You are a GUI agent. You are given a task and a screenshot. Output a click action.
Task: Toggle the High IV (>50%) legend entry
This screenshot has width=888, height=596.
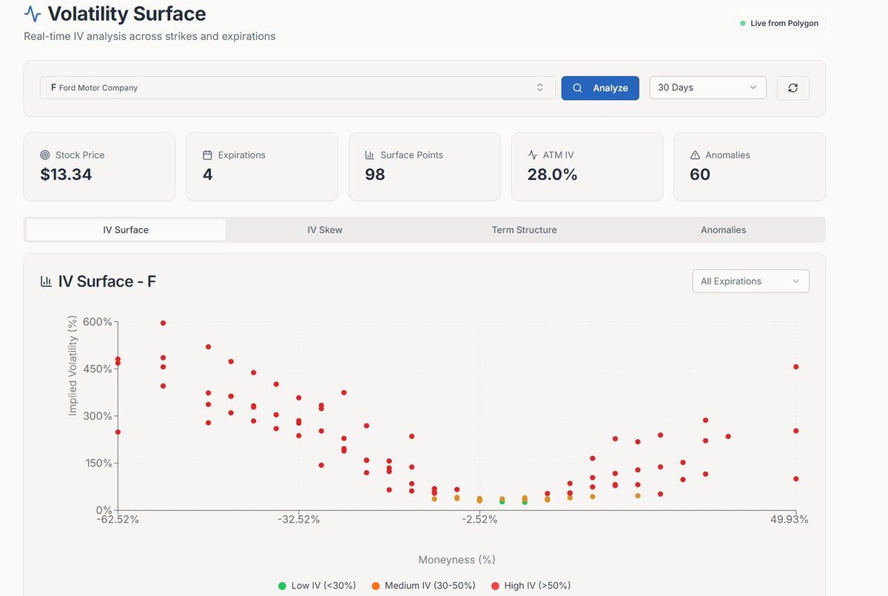[x=531, y=586]
